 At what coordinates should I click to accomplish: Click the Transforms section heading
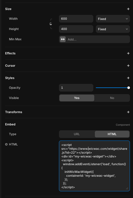14,112
